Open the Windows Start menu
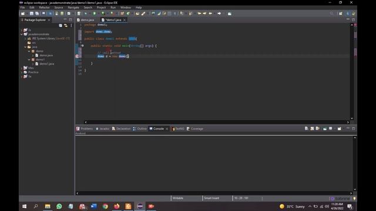This screenshot has height=211, width=376. pyautogui.click(x=25, y=206)
